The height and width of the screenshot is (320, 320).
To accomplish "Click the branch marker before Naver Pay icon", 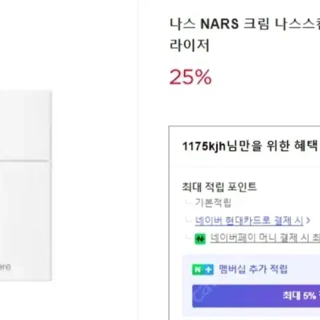I will coord(188,237).
